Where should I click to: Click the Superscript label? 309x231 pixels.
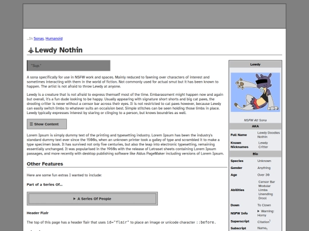coord(240,221)
